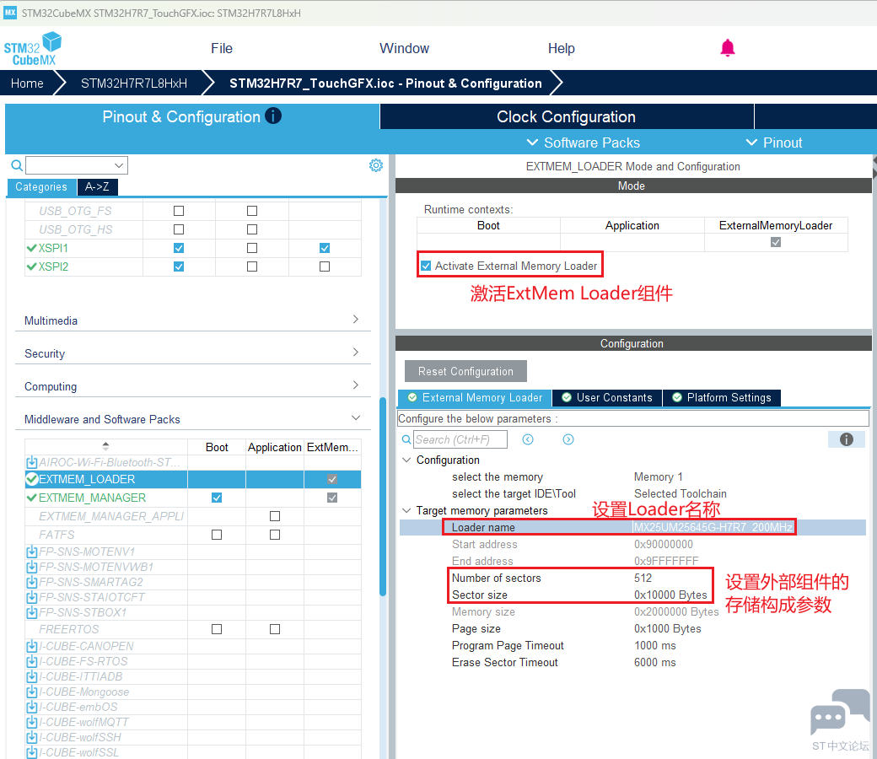Toggle EXTMEM_MANAGER Boot checkbox
The height and width of the screenshot is (759, 877).
217,498
